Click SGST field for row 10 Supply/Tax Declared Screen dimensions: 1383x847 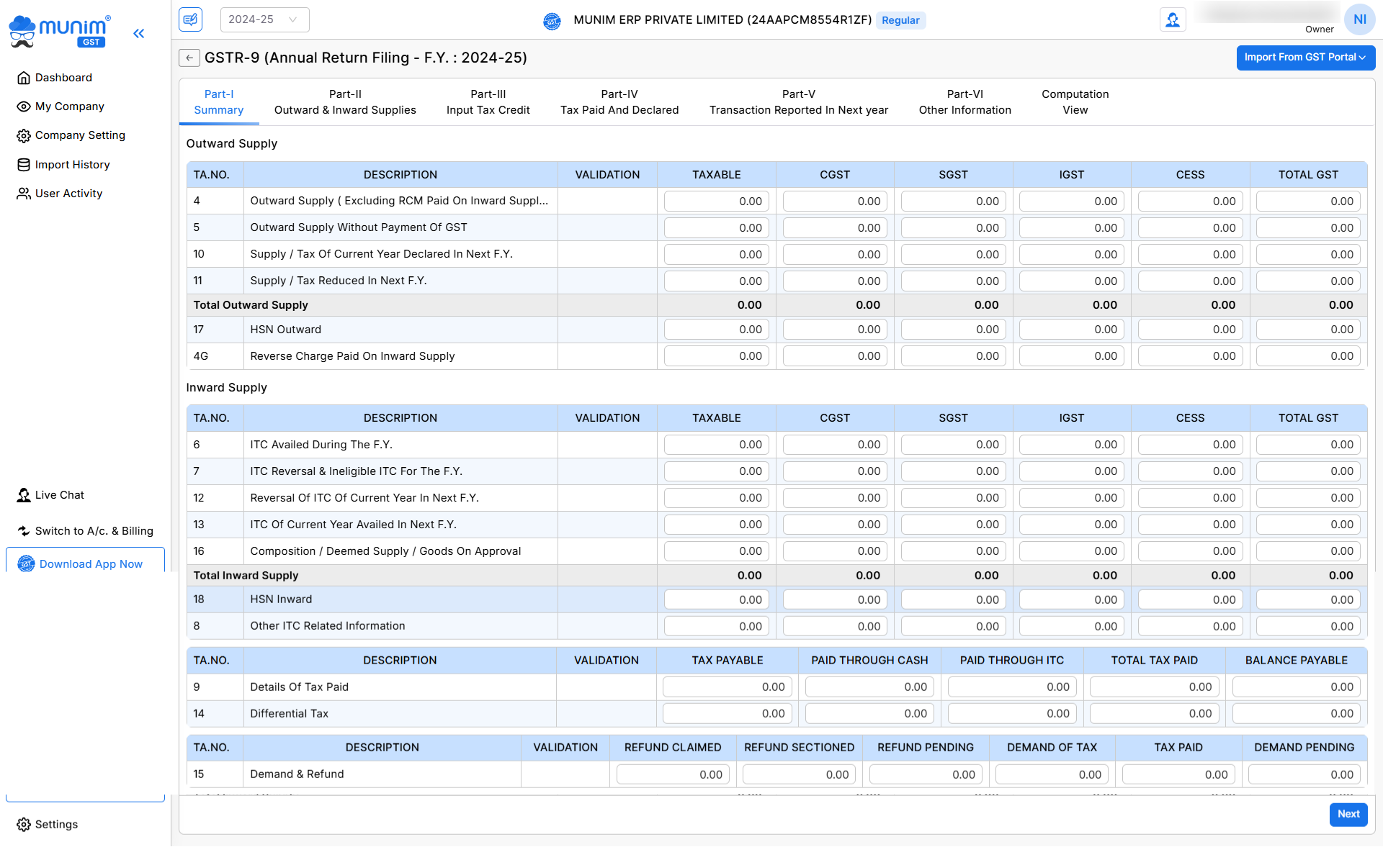953,255
